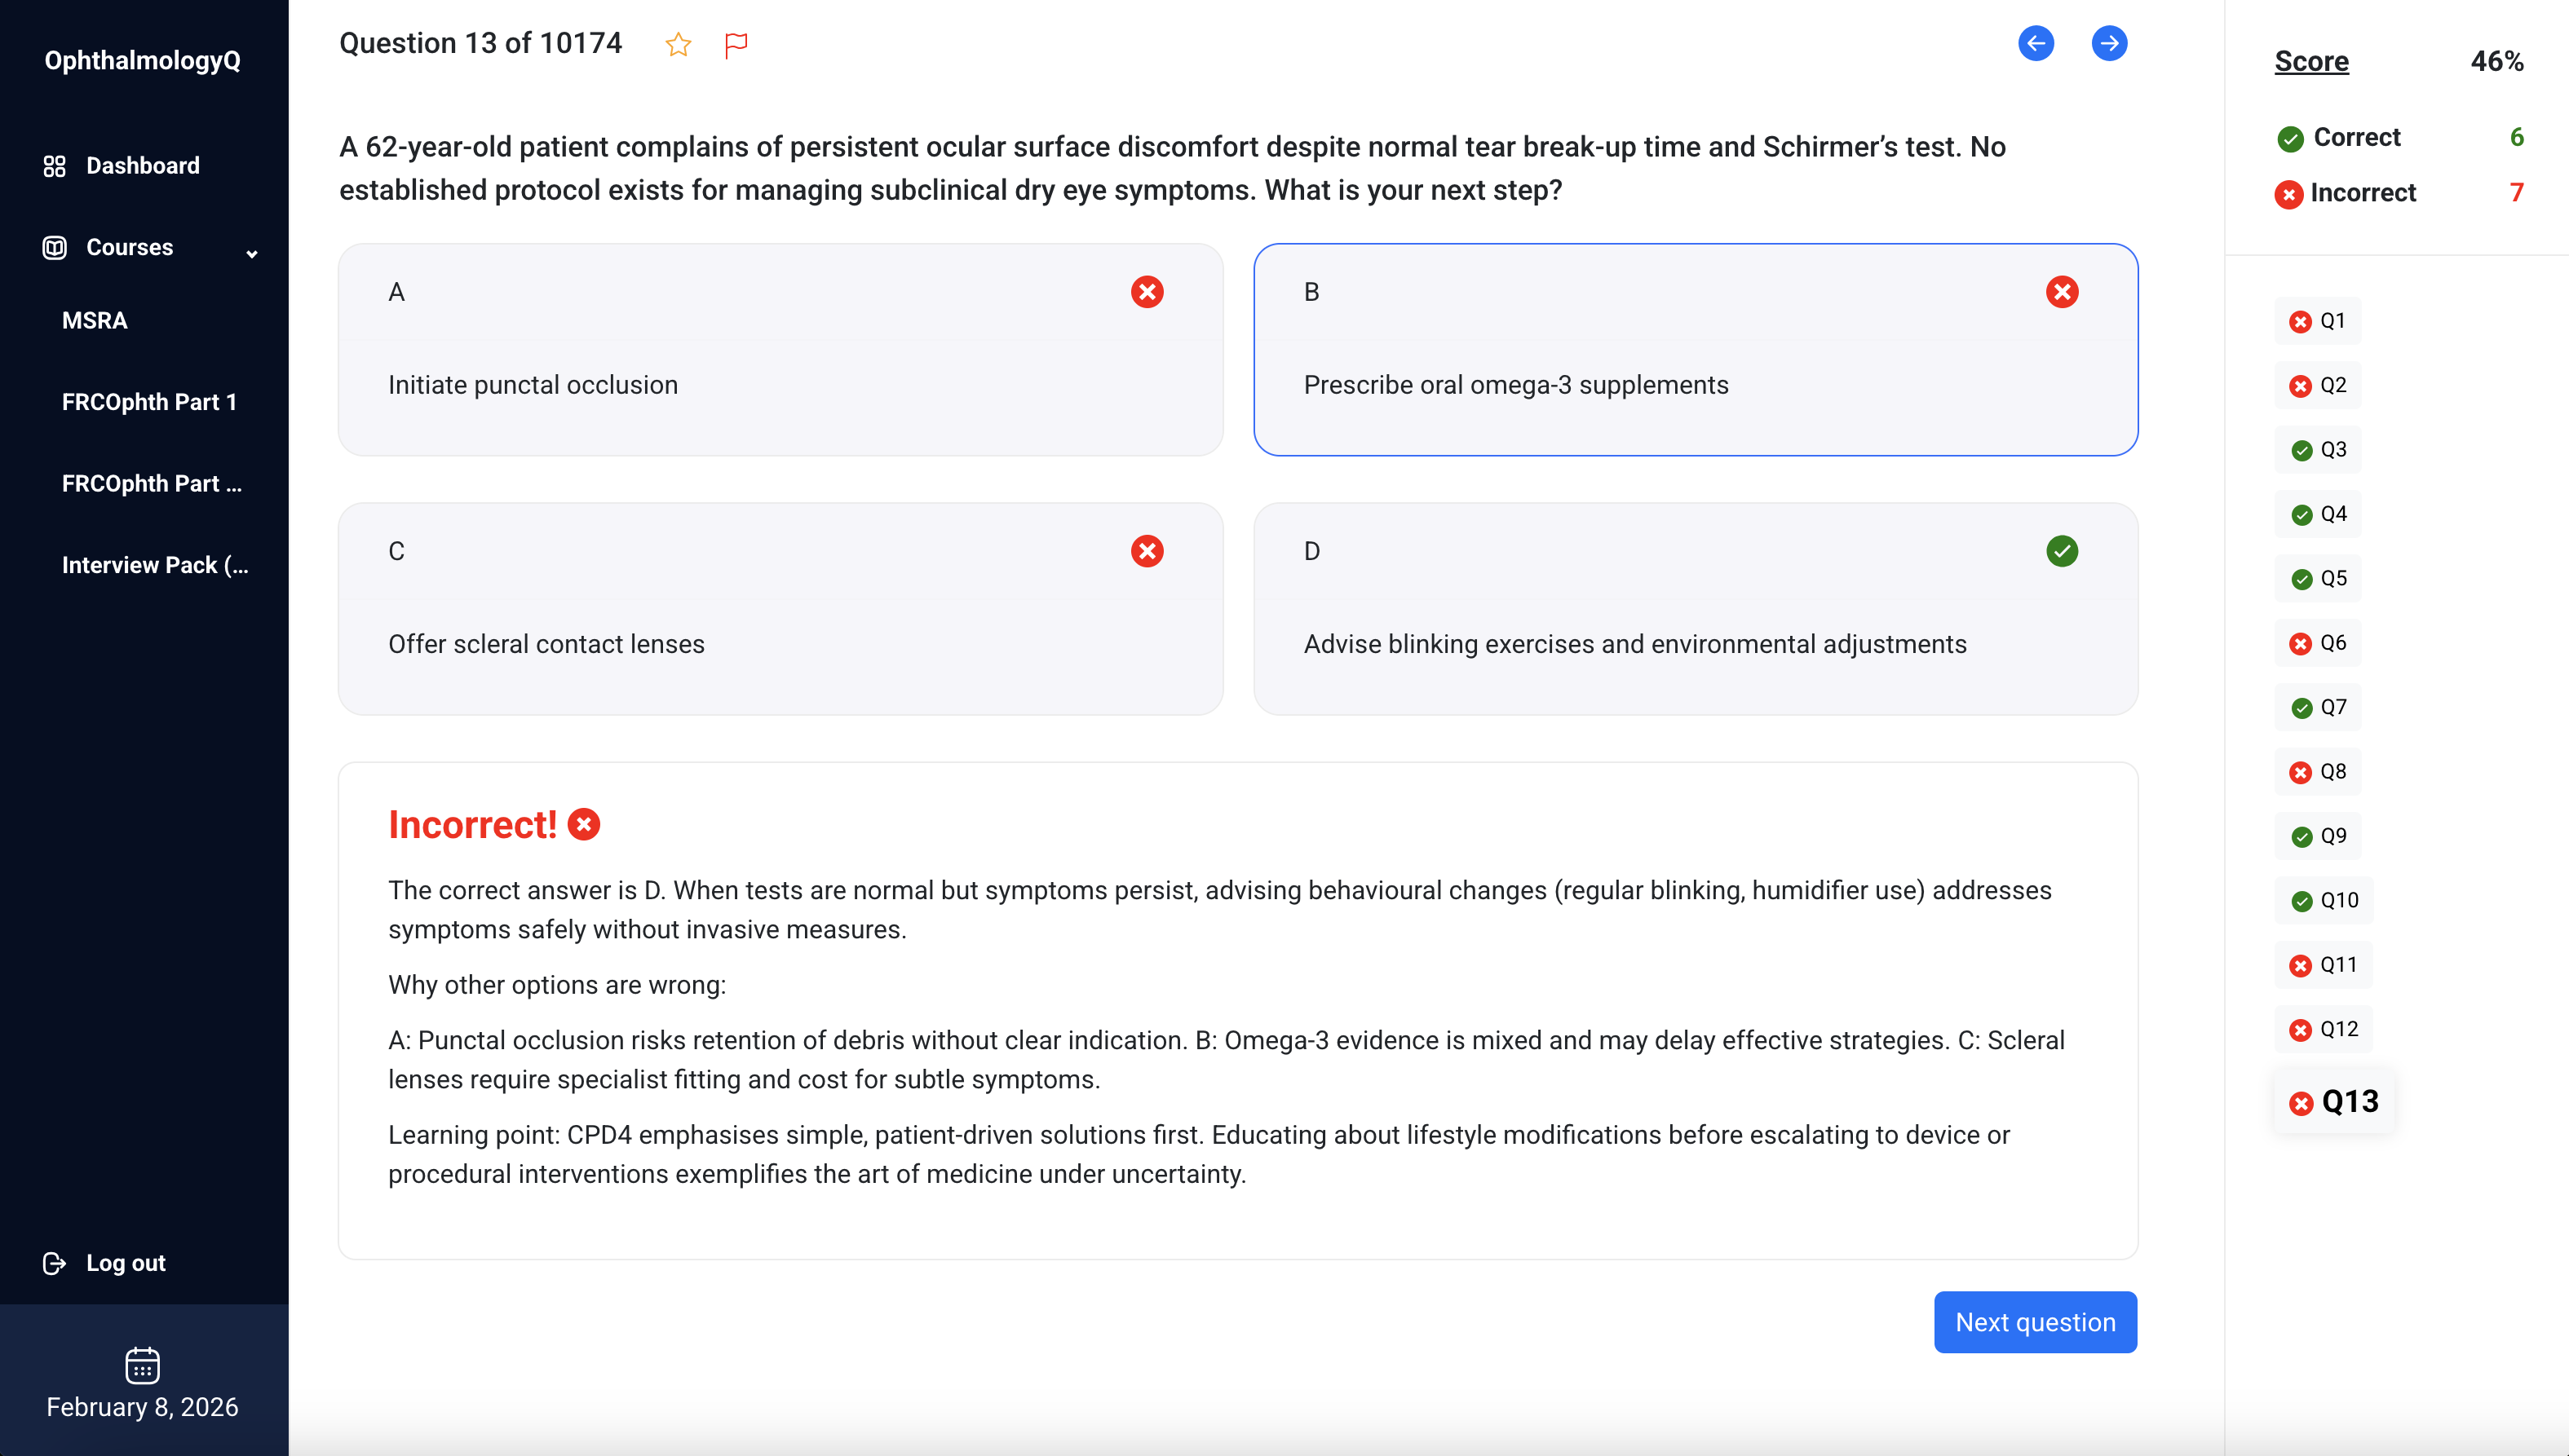Image resolution: width=2569 pixels, height=1456 pixels.
Task: Click the Courses book icon
Action: pos(54,247)
